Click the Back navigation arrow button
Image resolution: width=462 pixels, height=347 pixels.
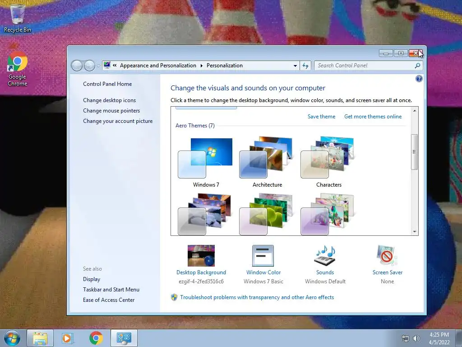(x=77, y=66)
